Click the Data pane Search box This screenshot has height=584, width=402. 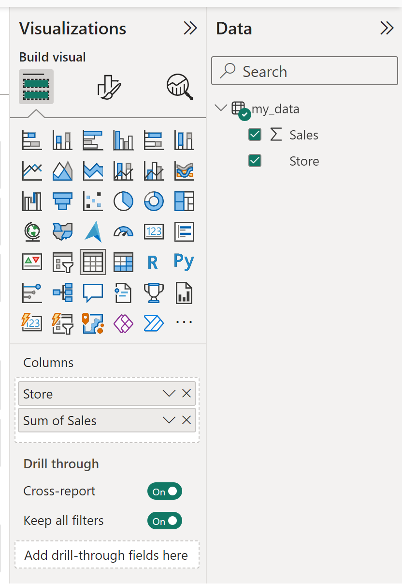(x=304, y=71)
